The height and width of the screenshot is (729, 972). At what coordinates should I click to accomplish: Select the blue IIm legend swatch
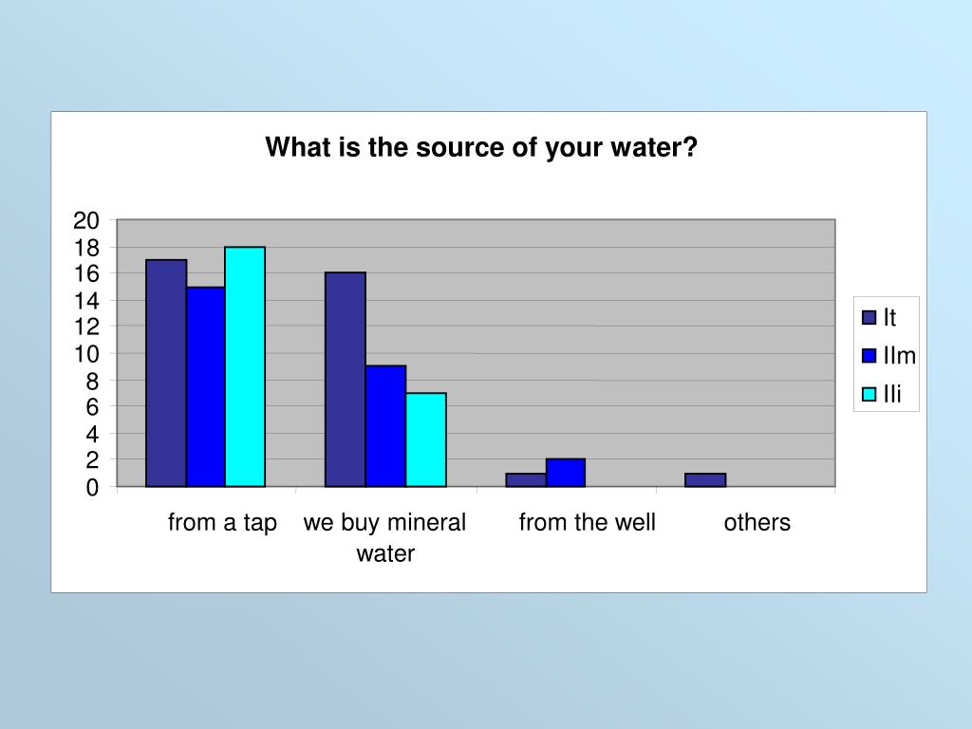869,356
